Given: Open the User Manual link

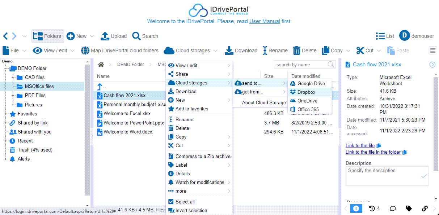Looking at the screenshot, I should click(x=265, y=21).
